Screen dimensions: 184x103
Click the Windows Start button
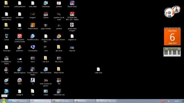3,101
